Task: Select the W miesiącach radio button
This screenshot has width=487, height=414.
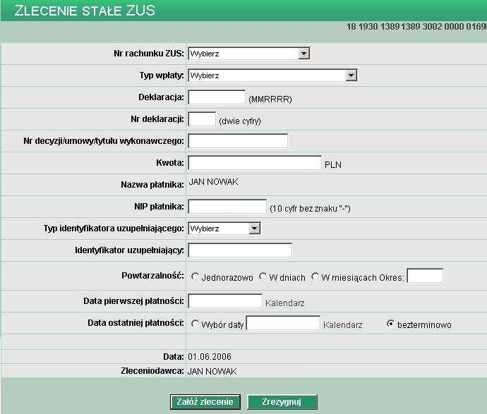Action: 315,276
